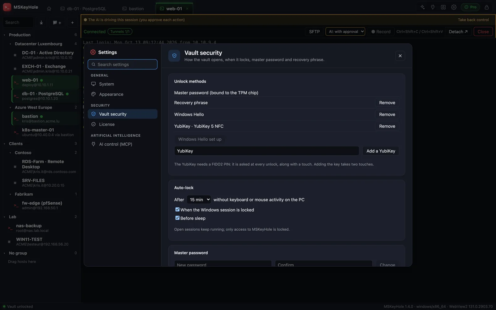
Task: Click the screen capture icon
Action: click(443, 7)
